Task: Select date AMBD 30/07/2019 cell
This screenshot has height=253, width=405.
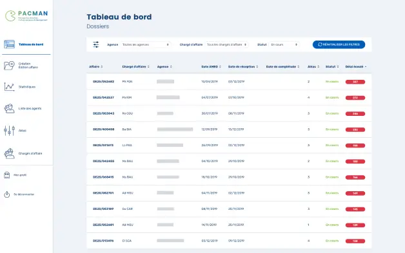Action: [210, 113]
